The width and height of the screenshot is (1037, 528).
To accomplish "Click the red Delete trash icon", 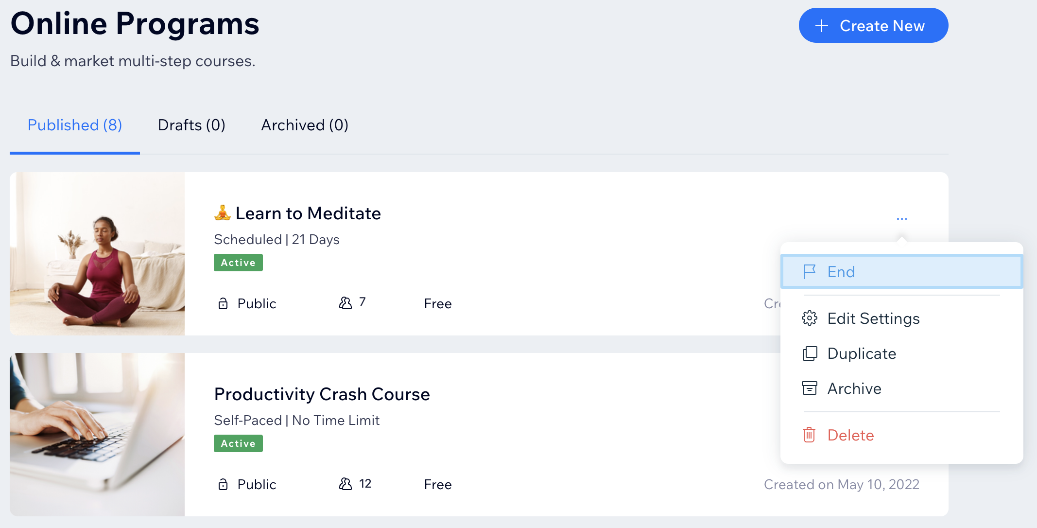I will pyautogui.click(x=809, y=435).
